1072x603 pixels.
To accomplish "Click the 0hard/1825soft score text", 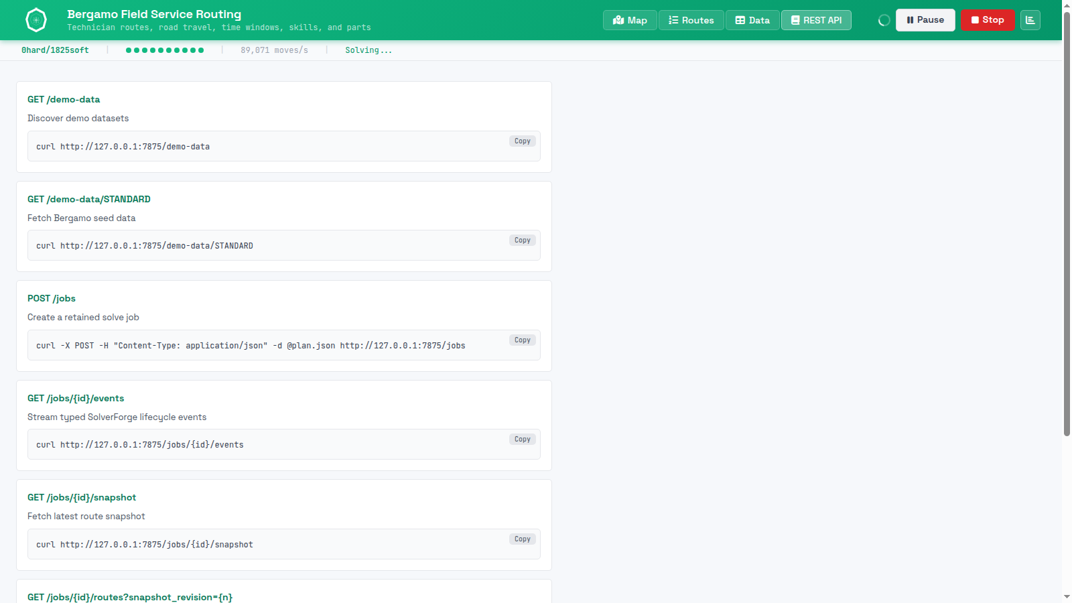I will coord(55,50).
